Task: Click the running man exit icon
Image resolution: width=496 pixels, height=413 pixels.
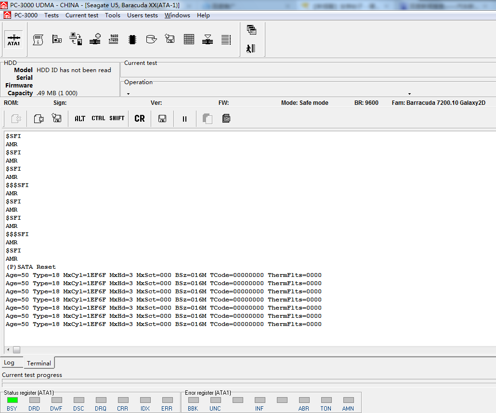Action: click(x=251, y=49)
